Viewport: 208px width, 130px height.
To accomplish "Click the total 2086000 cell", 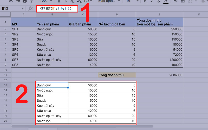I will (x=159, y=75).
